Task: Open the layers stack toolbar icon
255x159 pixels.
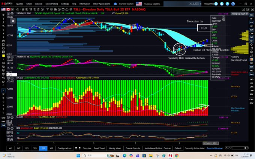Action: coord(71,9)
